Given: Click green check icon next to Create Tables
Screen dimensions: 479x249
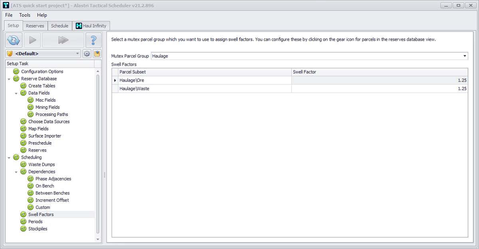Looking at the screenshot, I should coord(24,86).
